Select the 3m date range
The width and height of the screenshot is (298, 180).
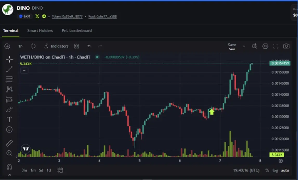[24, 170]
